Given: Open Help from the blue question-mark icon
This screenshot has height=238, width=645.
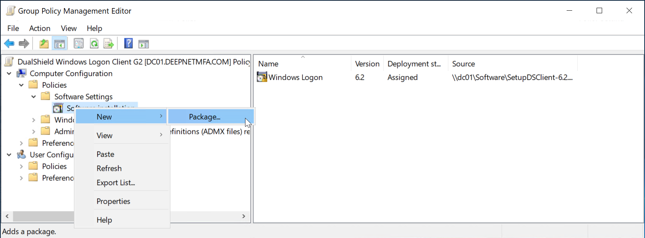Looking at the screenshot, I should 128,43.
